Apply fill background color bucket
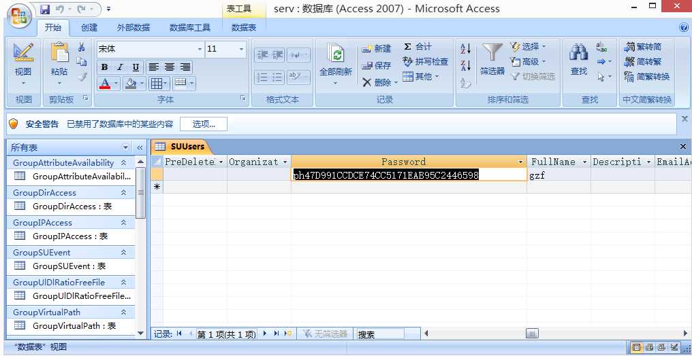Image resolution: width=692 pixels, height=356 pixels. click(131, 83)
